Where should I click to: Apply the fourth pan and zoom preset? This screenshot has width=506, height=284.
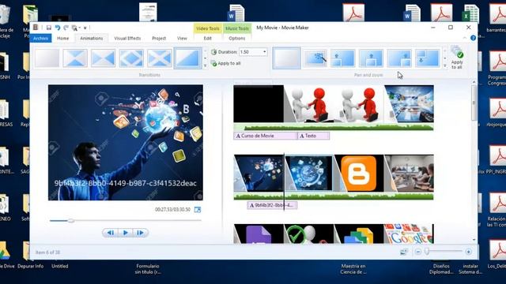[371, 58]
